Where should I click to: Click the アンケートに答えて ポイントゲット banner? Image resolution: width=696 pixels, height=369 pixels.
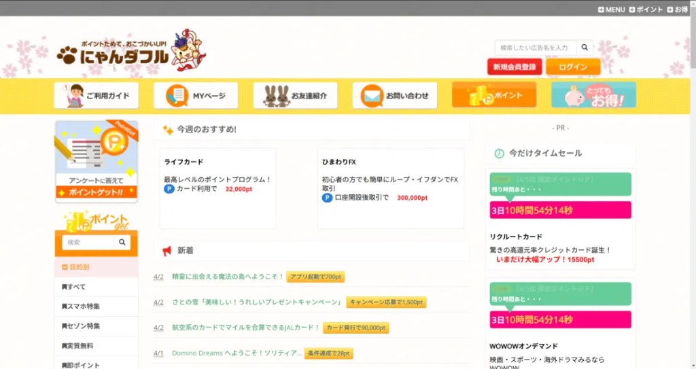(96, 162)
